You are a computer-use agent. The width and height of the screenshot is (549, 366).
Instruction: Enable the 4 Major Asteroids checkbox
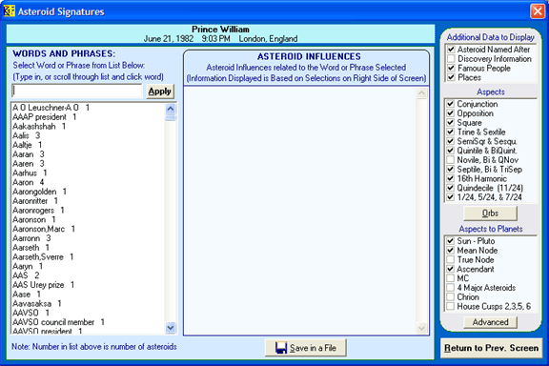pyautogui.click(x=450, y=288)
